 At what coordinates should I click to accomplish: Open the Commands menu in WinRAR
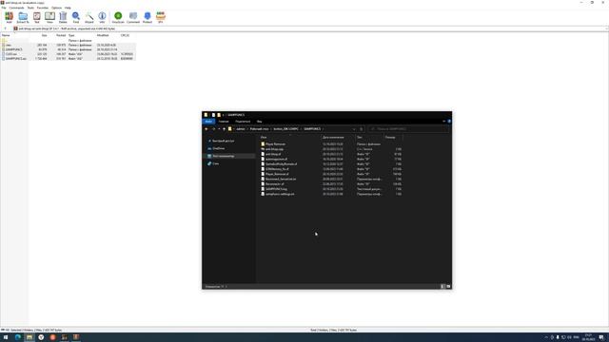coord(16,8)
